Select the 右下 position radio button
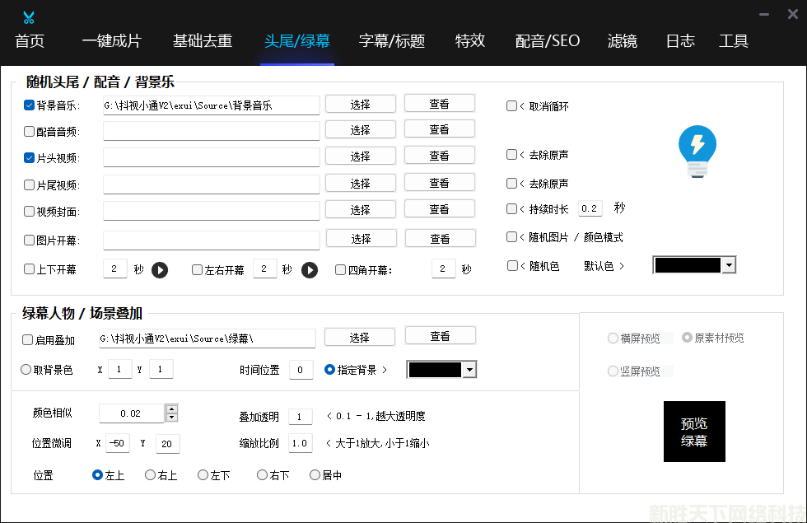Screen dimensions: 807x523 click(262, 475)
